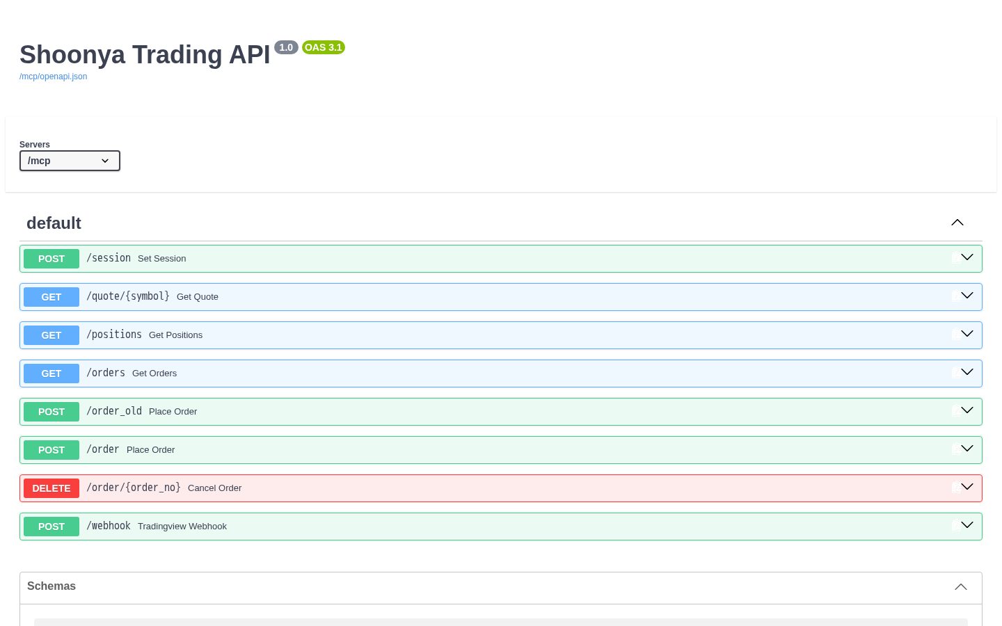Copy the POST /session path to clipboard
1002x626 pixels.
(957, 258)
